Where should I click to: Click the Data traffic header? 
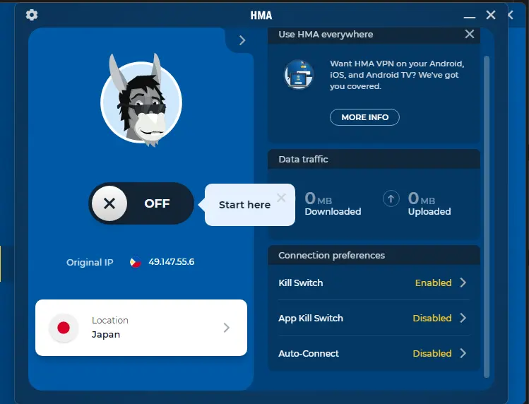tap(374, 159)
